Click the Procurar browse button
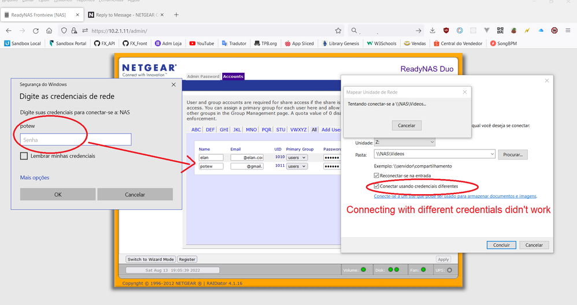This screenshot has height=305, width=577. 513,155
